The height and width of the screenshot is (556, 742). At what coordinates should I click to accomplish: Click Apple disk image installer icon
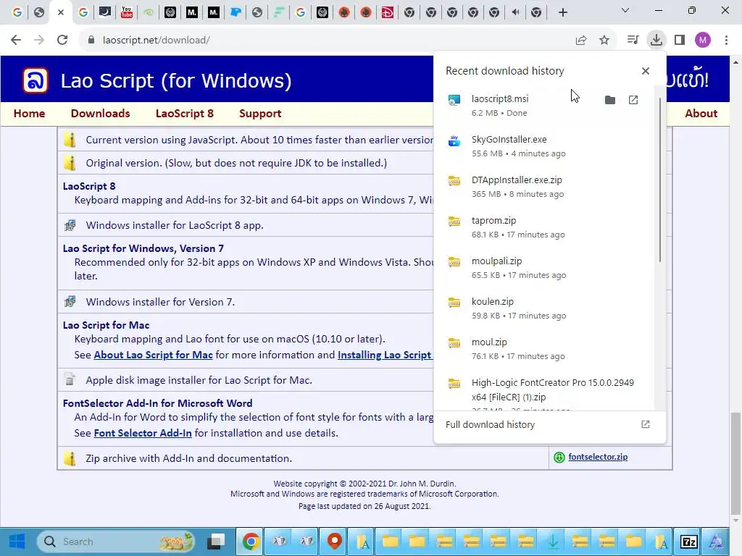pos(70,379)
